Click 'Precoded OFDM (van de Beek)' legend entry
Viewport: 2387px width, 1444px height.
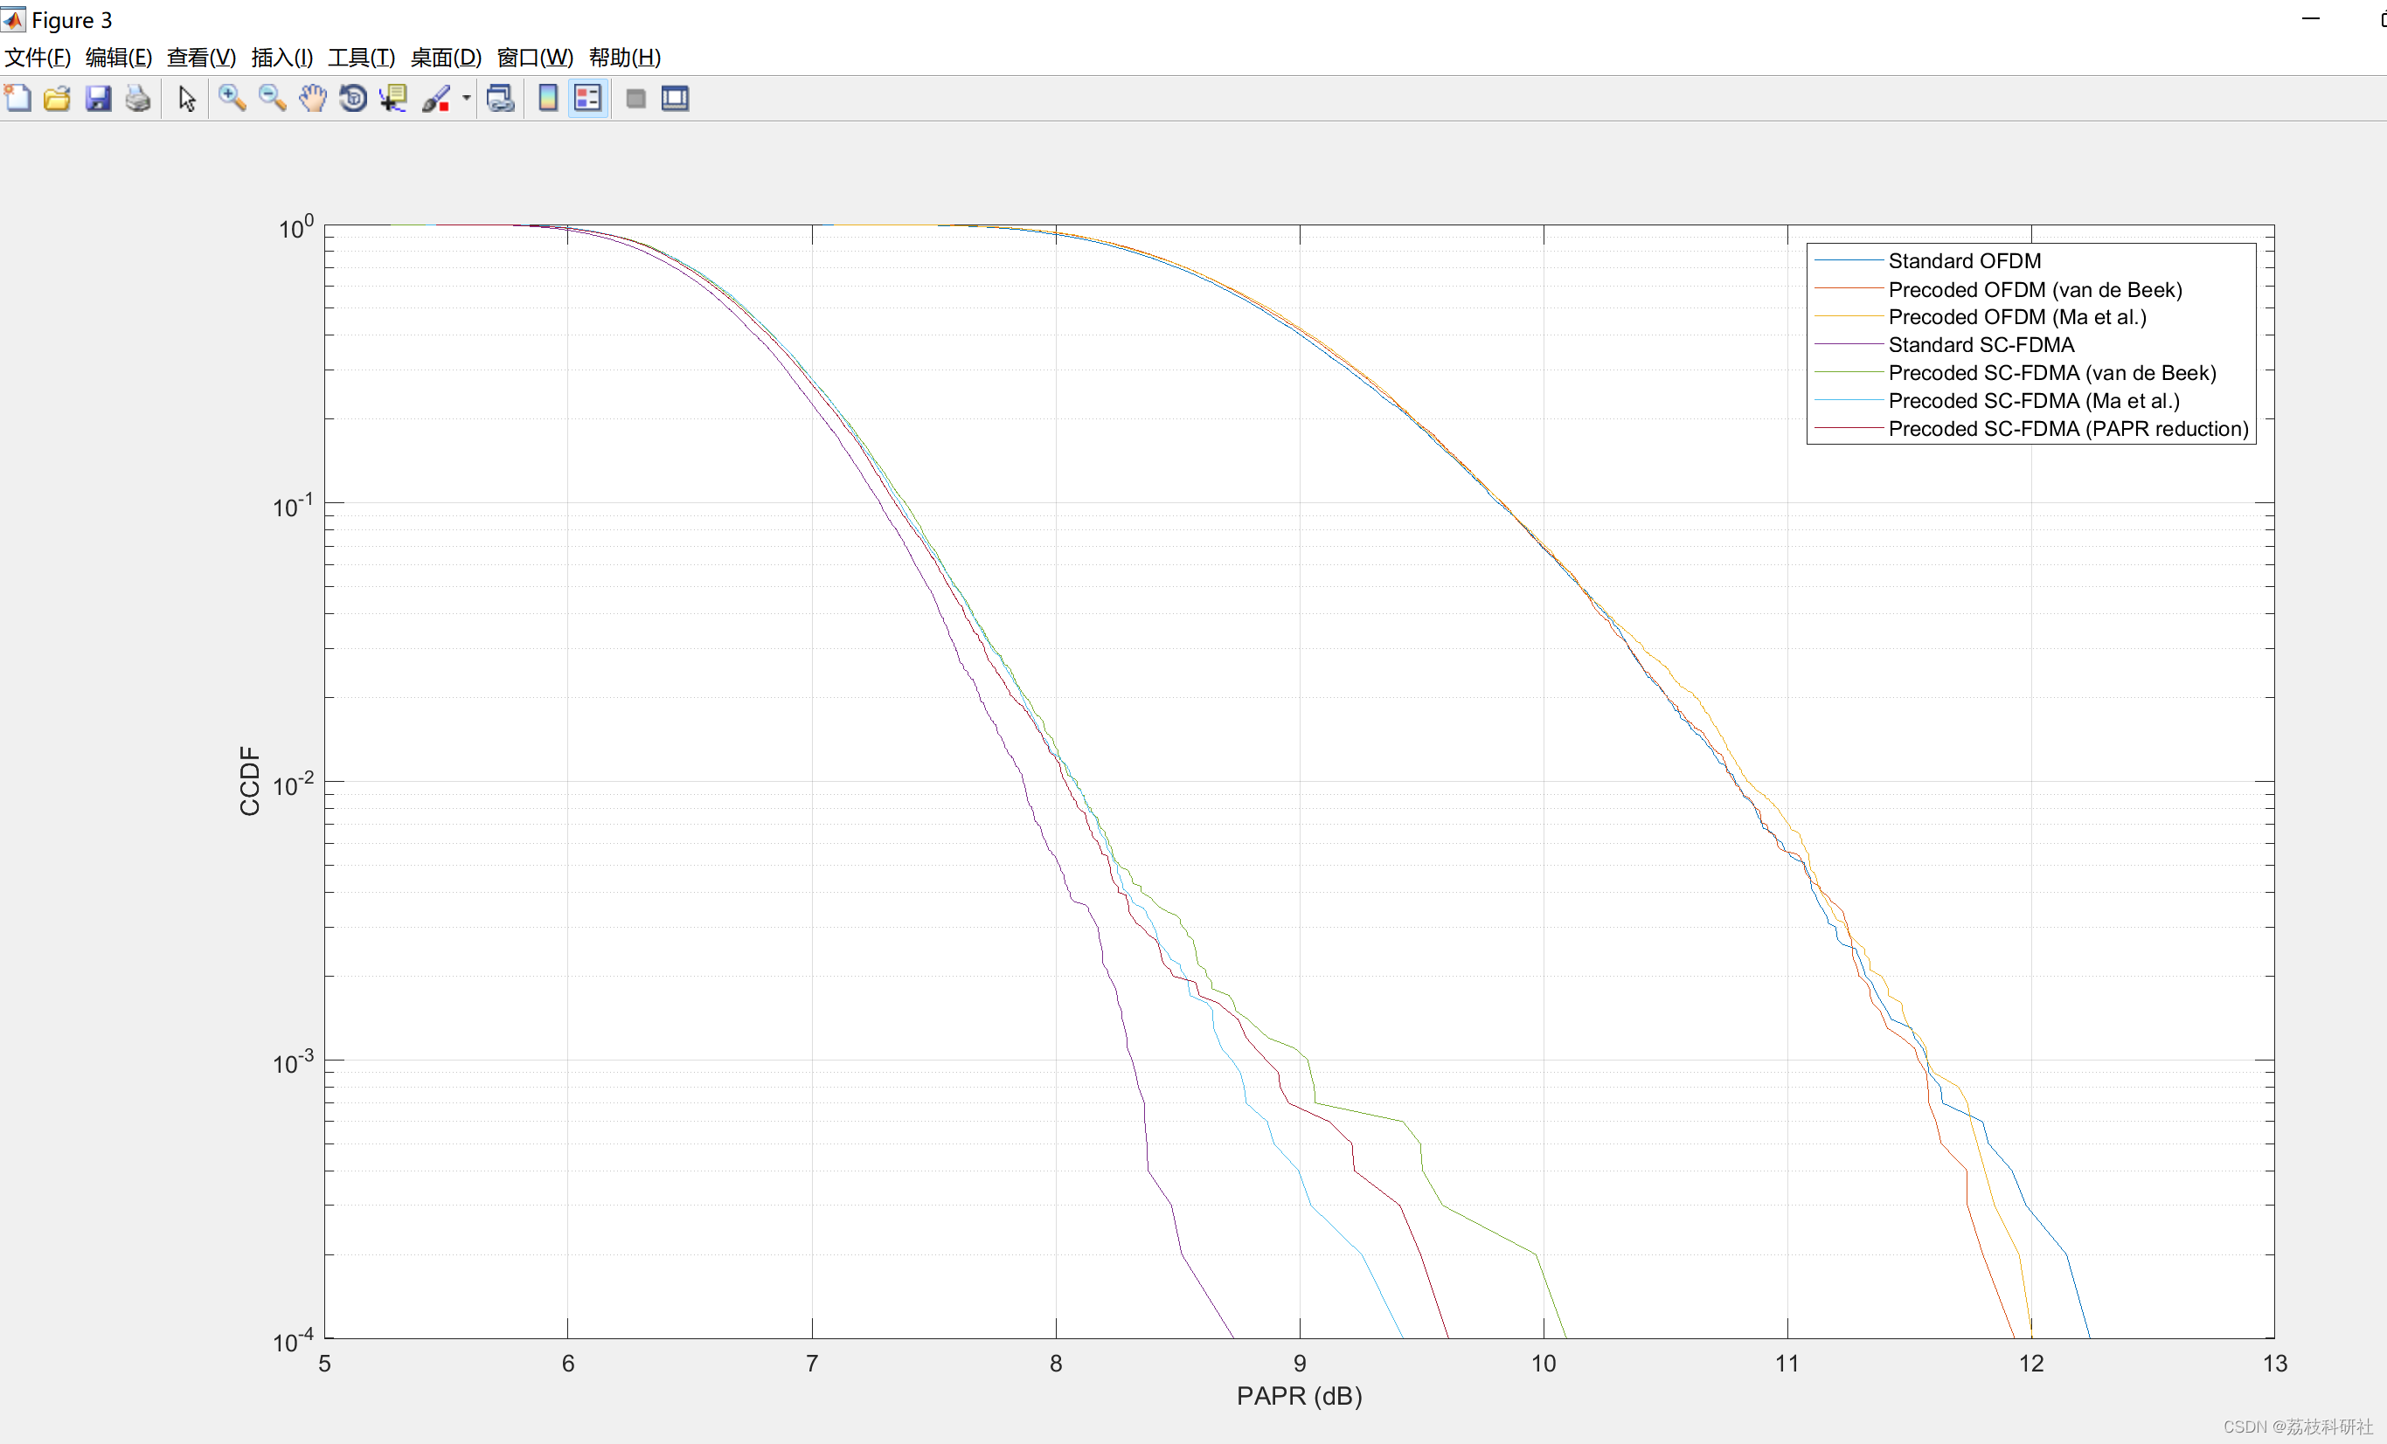(2035, 289)
